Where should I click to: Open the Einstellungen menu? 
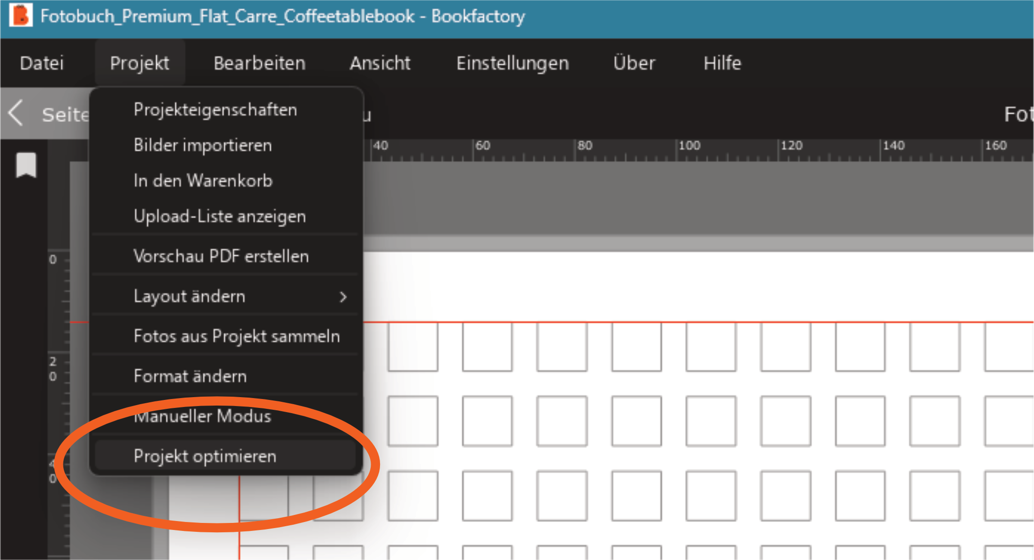[x=513, y=63]
